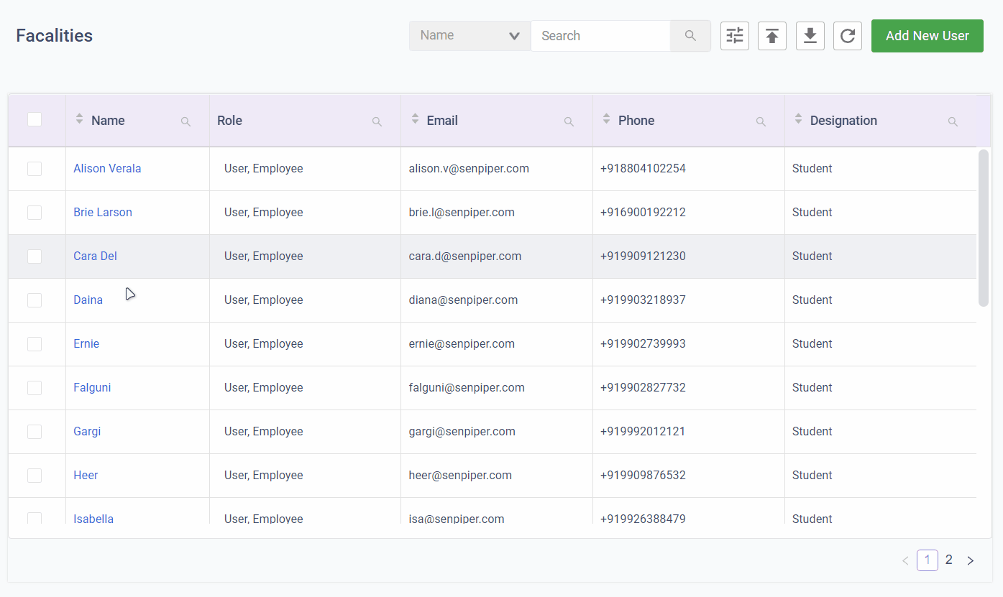Open the Name column search icon

tap(186, 121)
